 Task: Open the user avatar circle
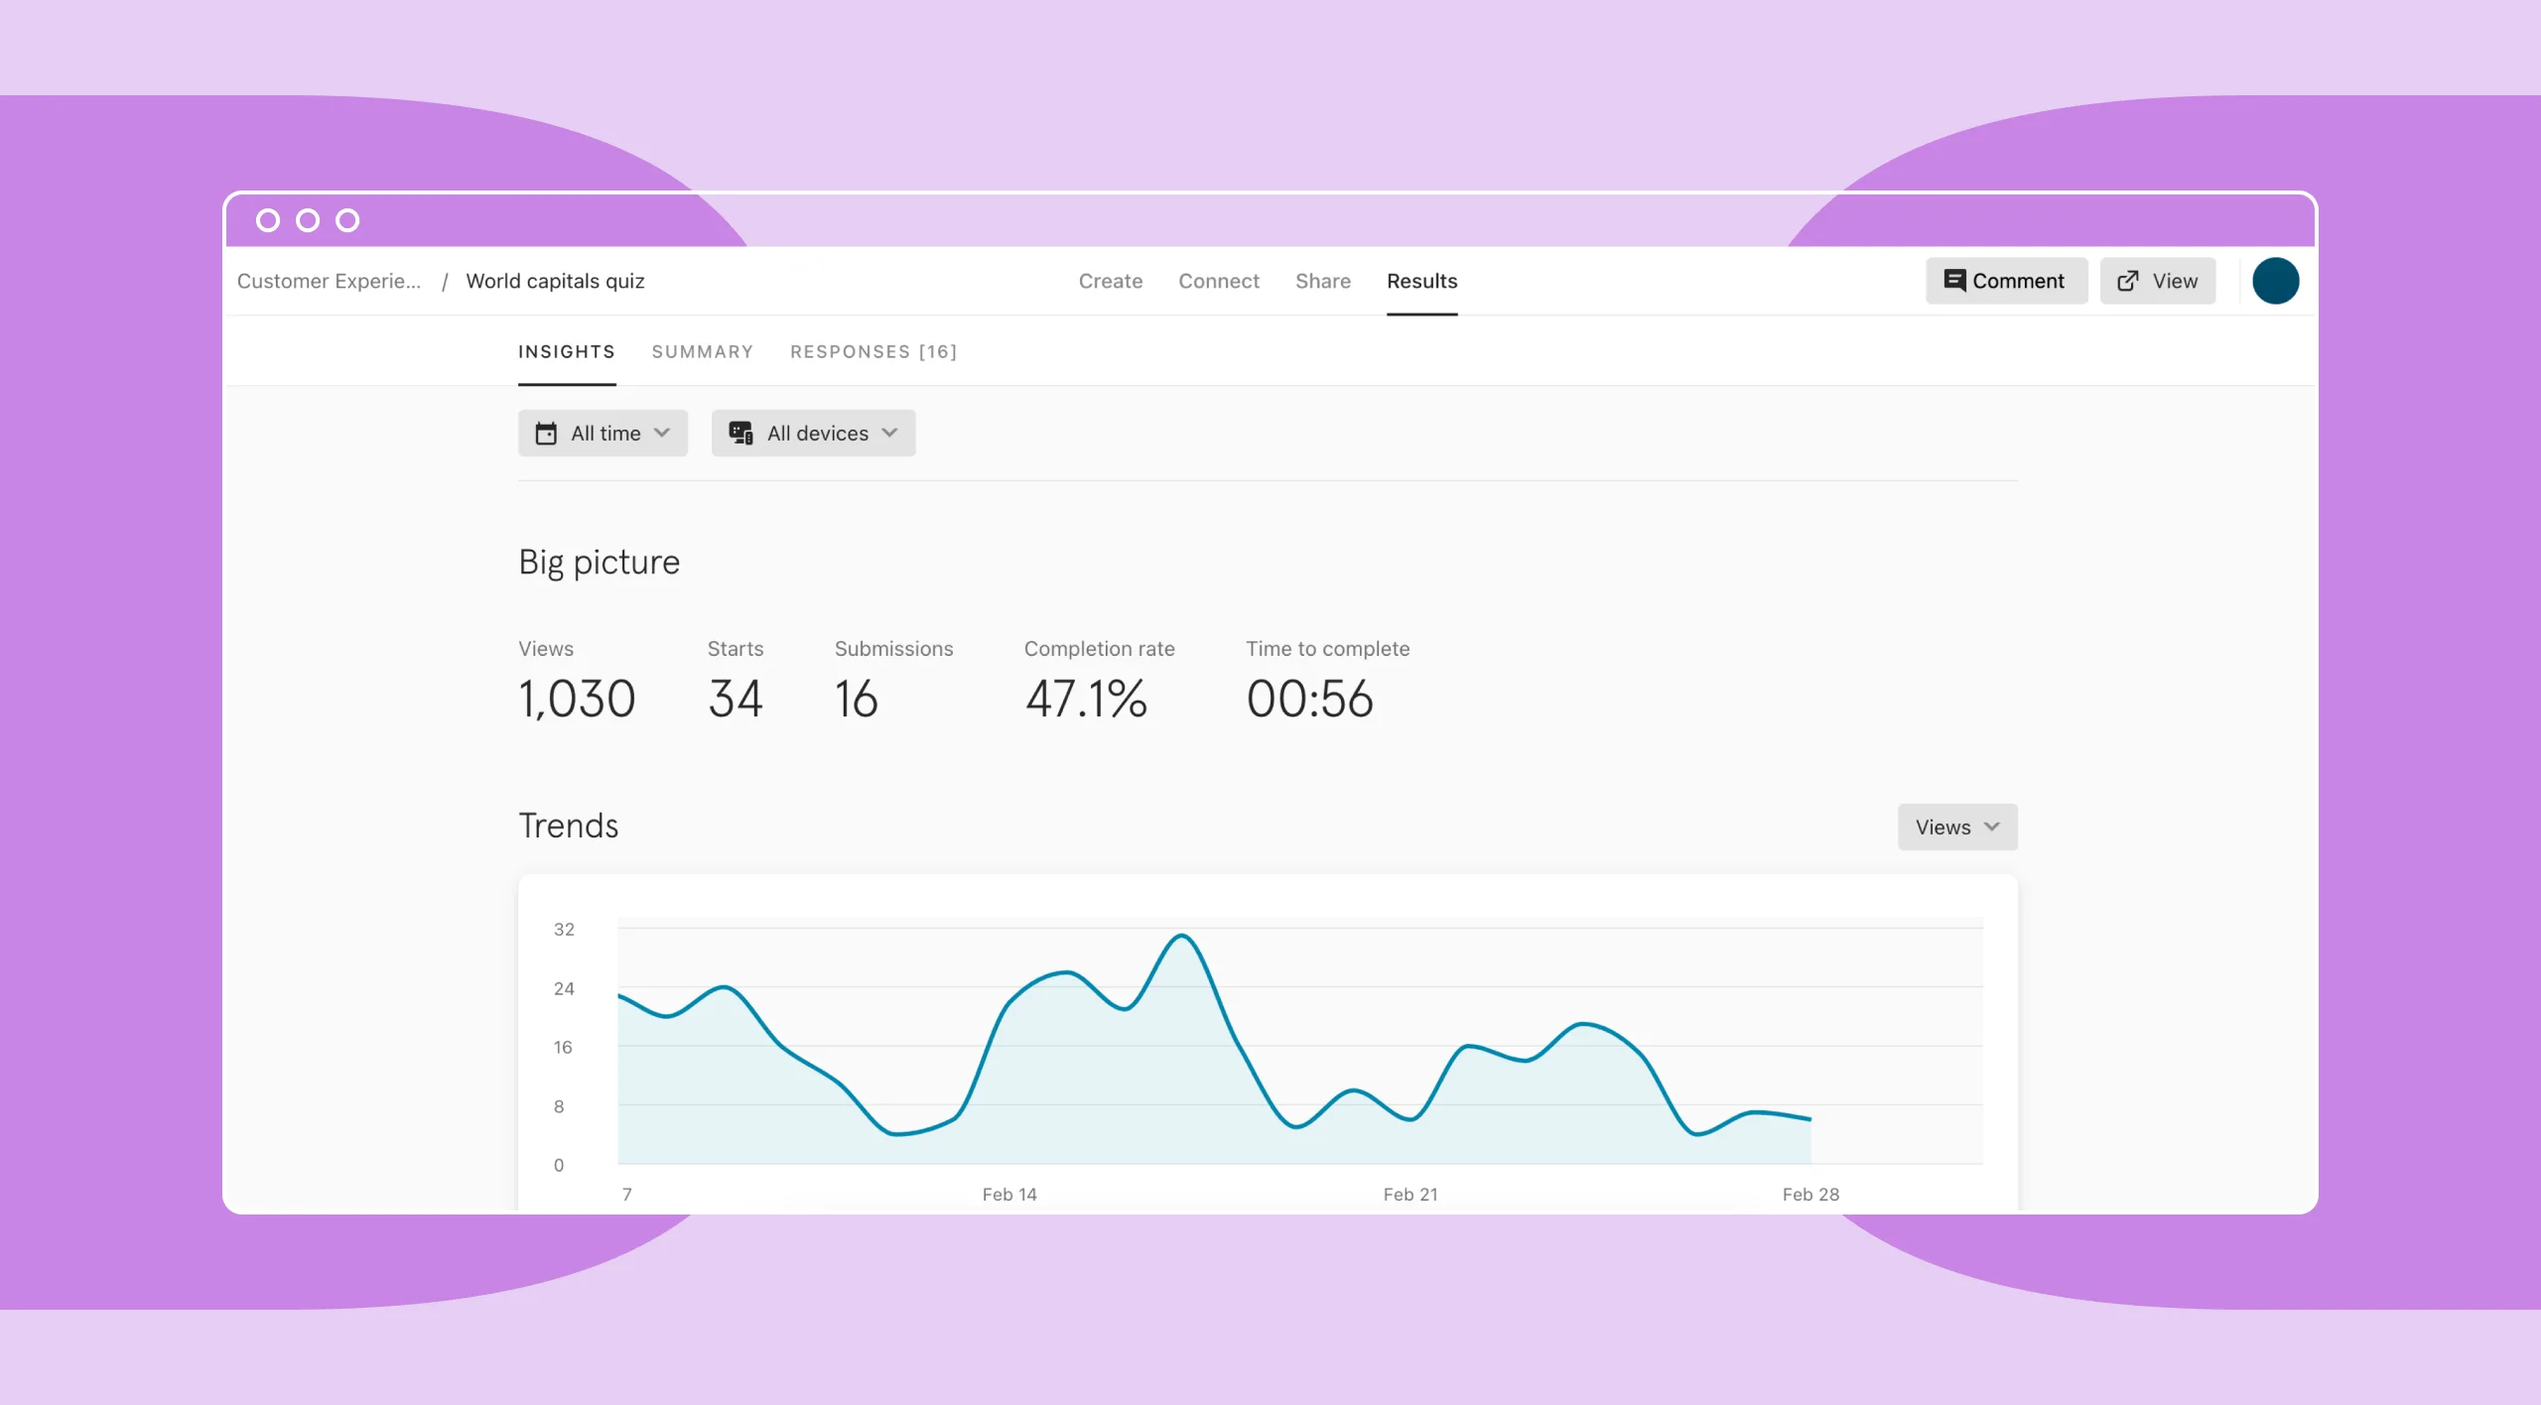2276,281
